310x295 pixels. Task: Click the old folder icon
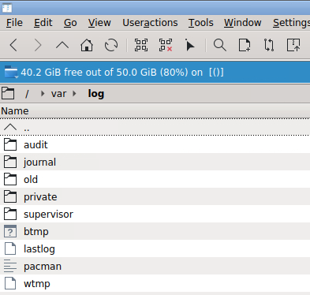pos(10,179)
